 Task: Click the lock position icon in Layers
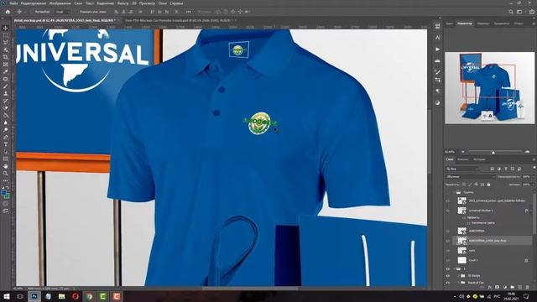click(476, 185)
